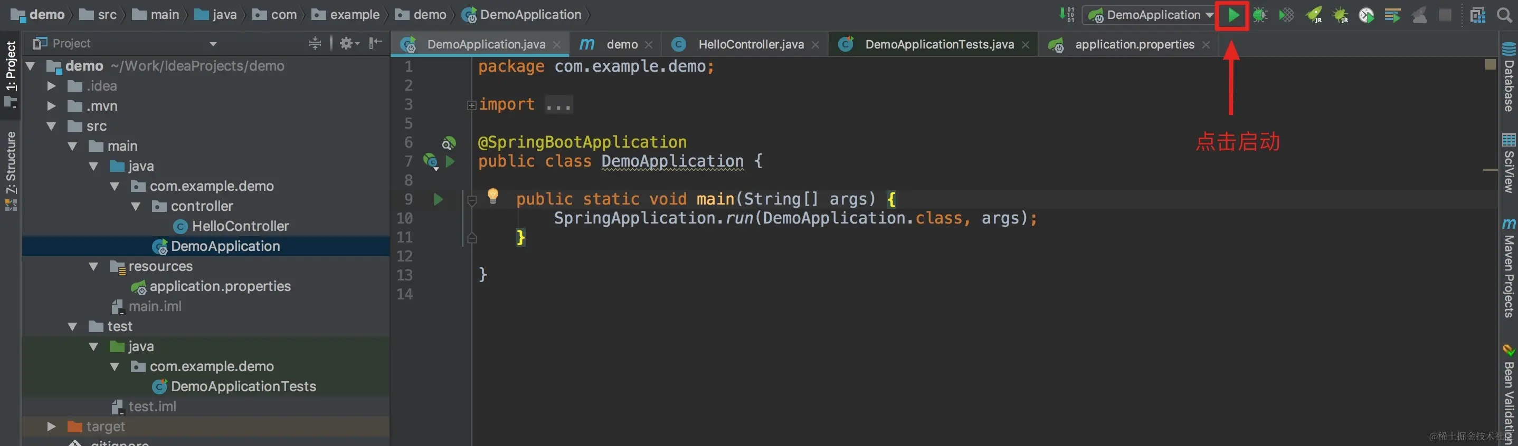Expand the .idea folder

51,86
